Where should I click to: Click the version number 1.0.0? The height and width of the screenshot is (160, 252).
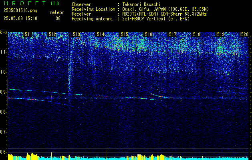tap(54, 4)
